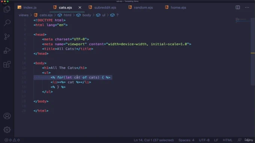
Task: Click the body breadcrumb item
Action: (87, 15)
